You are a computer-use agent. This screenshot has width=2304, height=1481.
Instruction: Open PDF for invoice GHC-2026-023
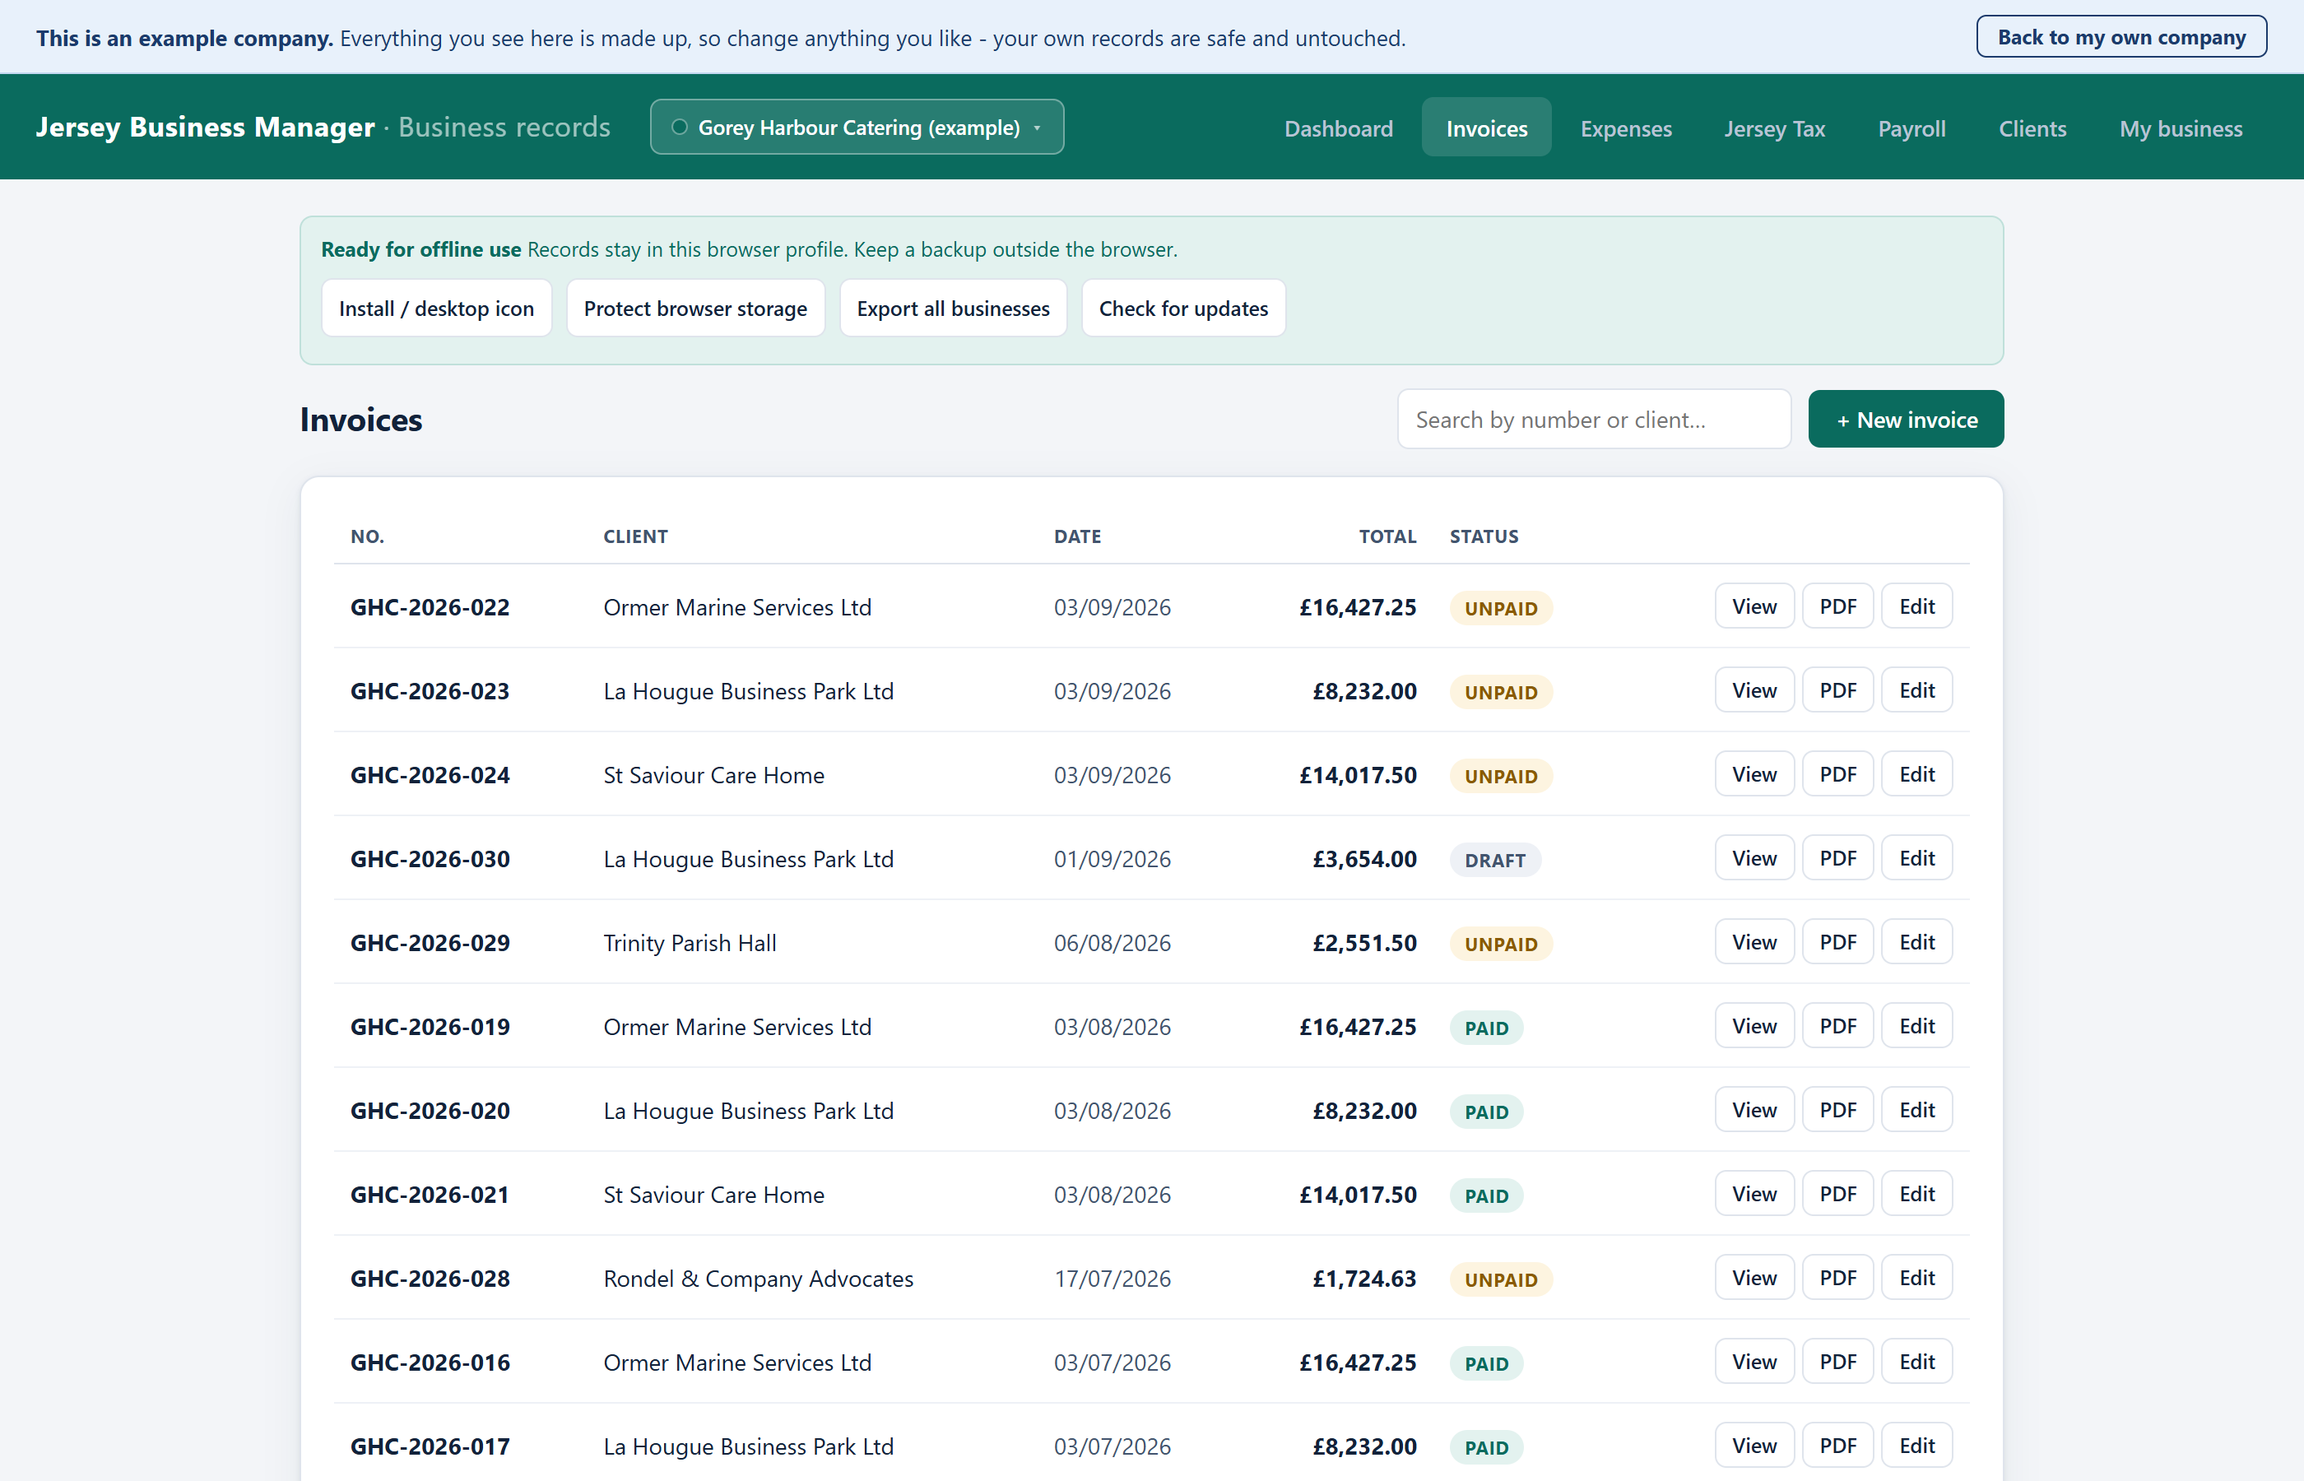(x=1837, y=689)
